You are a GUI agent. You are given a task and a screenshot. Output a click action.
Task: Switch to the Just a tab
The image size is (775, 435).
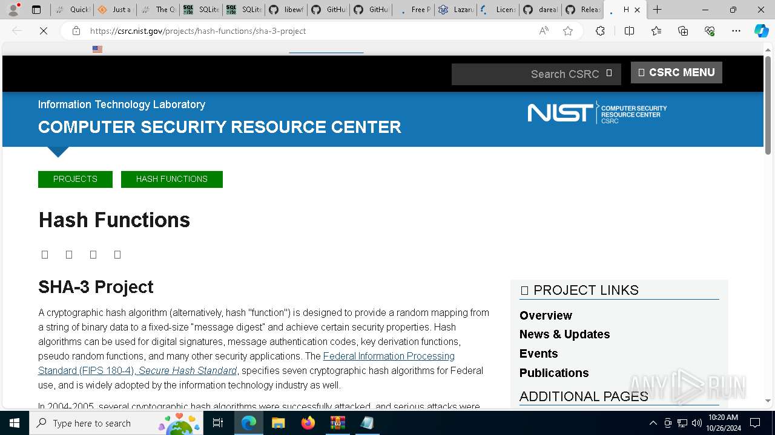tap(115, 10)
